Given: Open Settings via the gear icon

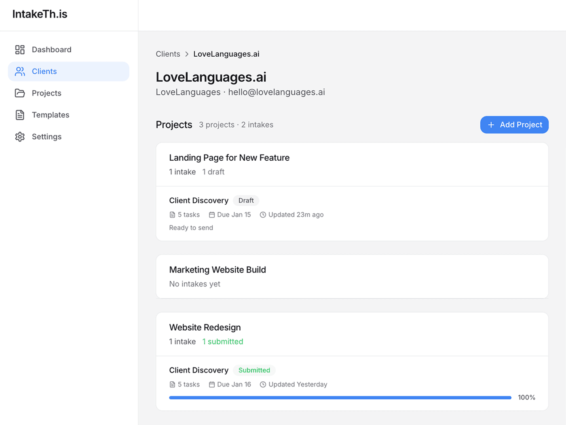Looking at the screenshot, I should (19, 137).
